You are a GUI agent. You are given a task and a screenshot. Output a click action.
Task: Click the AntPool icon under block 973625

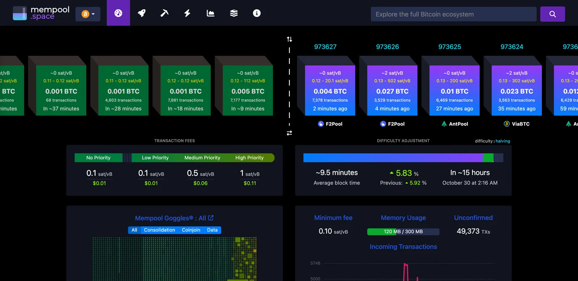[444, 124]
